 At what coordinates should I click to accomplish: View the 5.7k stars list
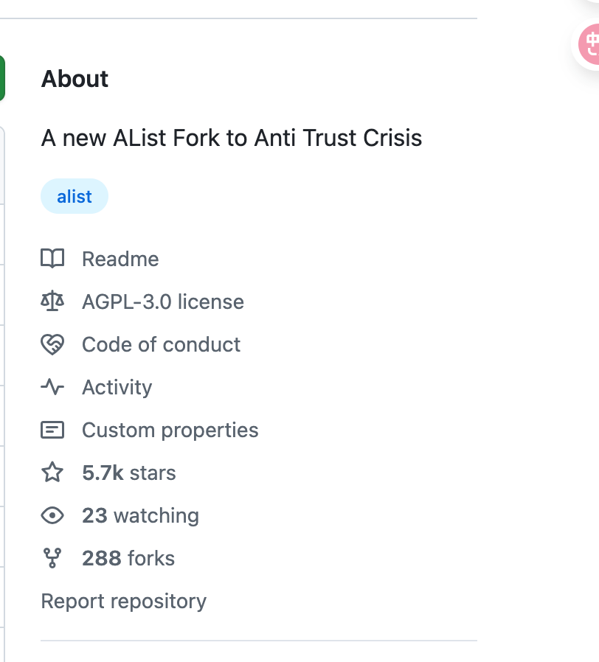click(x=129, y=473)
